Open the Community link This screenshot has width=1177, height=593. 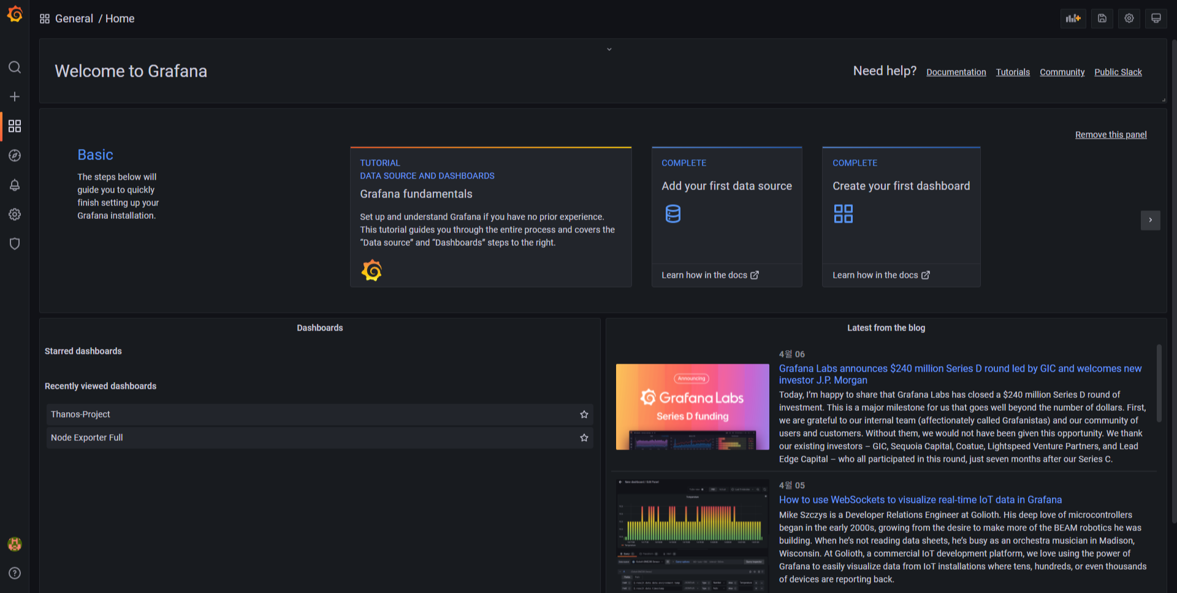pos(1062,72)
